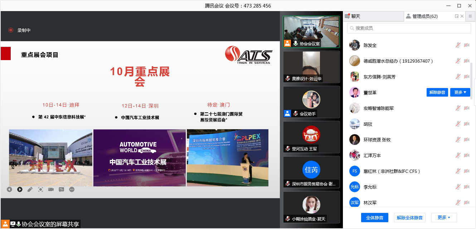Toggle 胡欣's microphone mute
Screen dimensions: 476x229
coord(458,124)
